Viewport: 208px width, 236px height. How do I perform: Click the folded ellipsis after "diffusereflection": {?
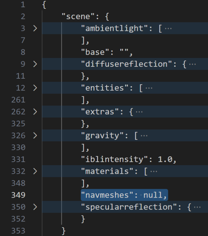point(193,64)
